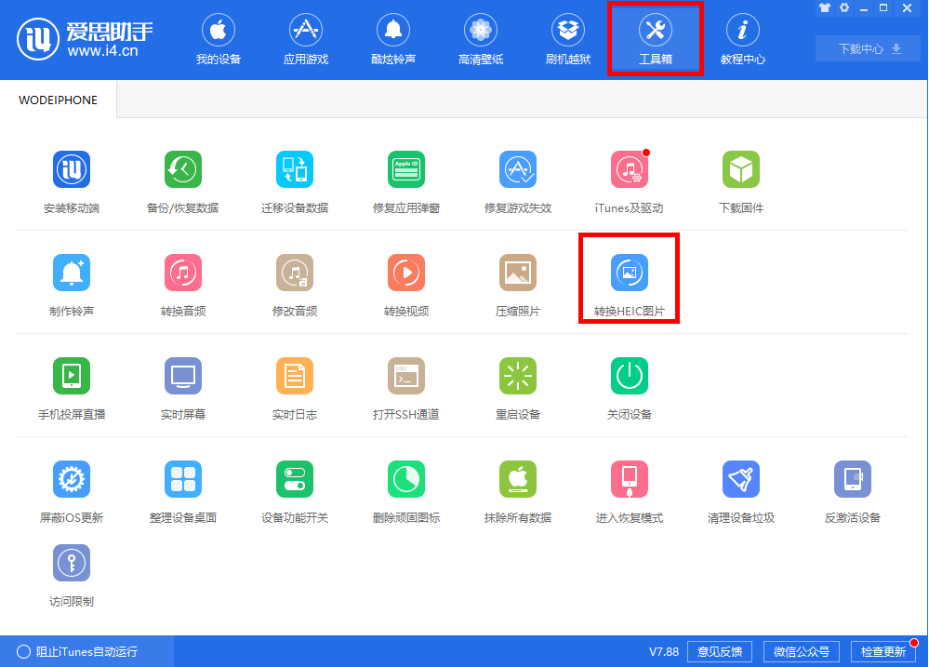Image resolution: width=929 pixels, height=667 pixels.
Task: Click 检查更新 to check updates
Action: tap(884, 651)
